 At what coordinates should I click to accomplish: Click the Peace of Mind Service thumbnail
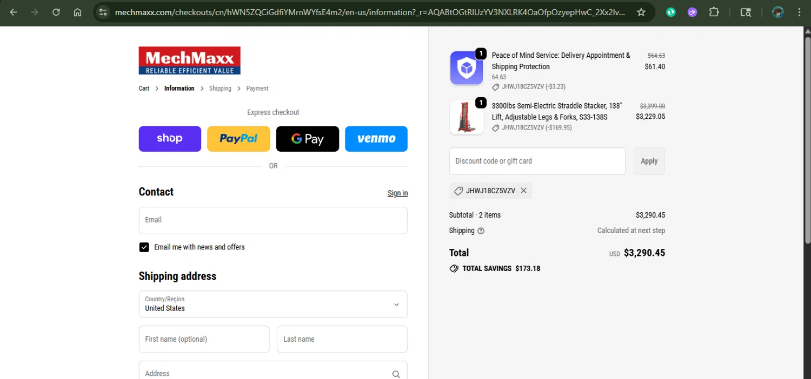pyautogui.click(x=467, y=68)
